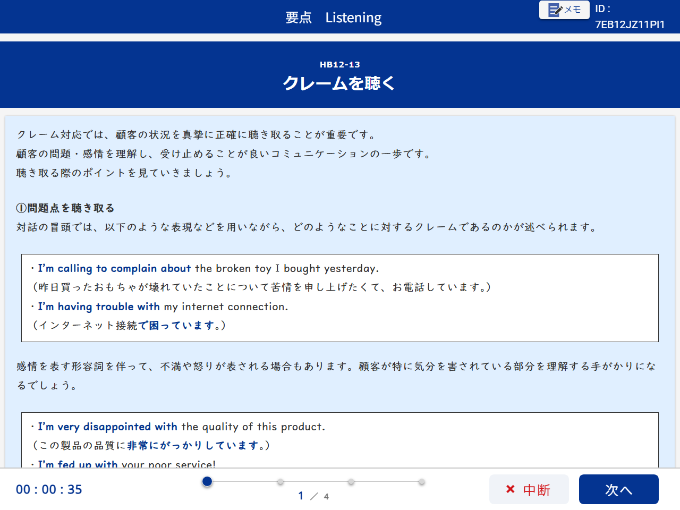Select the first progress step dot
Viewport: 680px width, 510px height.
tap(207, 481)
